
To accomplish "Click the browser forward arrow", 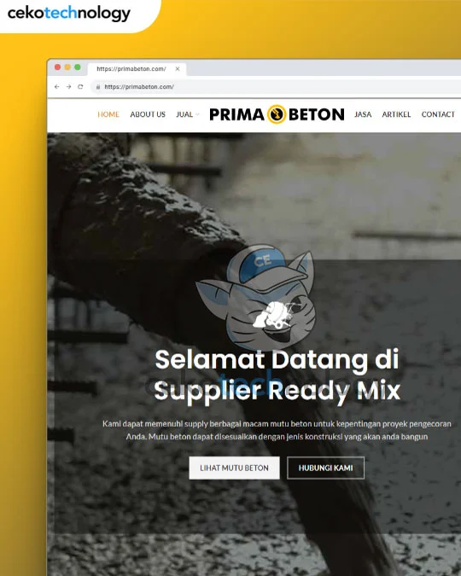I will click(69, 87).
